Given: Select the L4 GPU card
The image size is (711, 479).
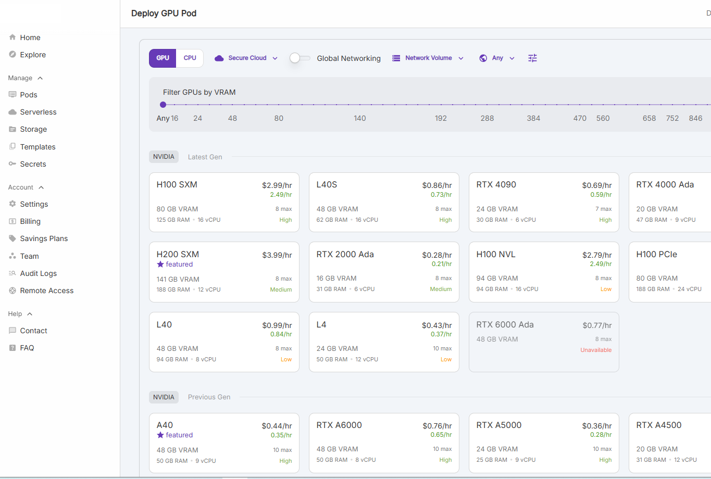Looking at the screenshot, I should [x=384, y=342].
